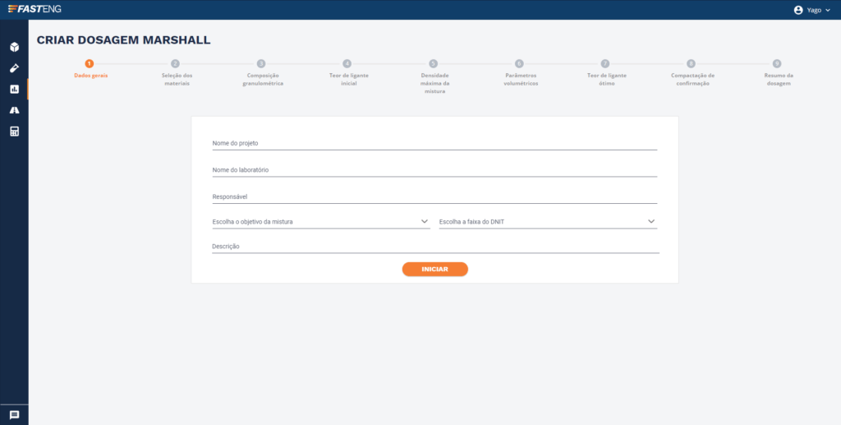Focus the 'Nome do laboratório' field
This screenshot has height=425, width=841.
pyautogui.click(x=434, y=170)
